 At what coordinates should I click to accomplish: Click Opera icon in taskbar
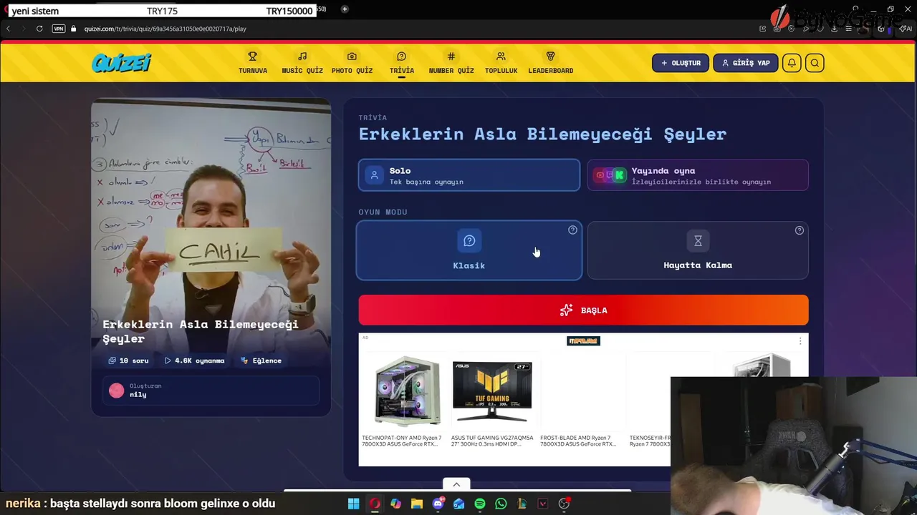375,504
